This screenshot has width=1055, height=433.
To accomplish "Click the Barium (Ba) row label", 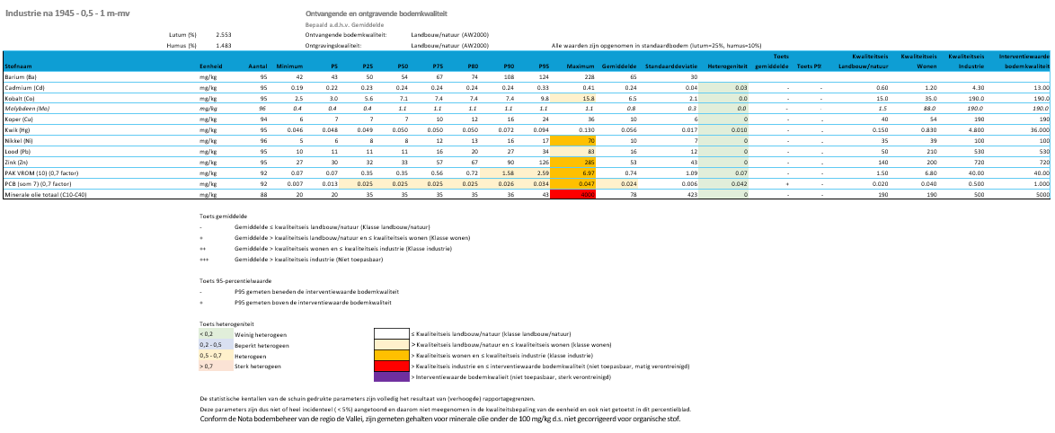I will coord(24,78).
